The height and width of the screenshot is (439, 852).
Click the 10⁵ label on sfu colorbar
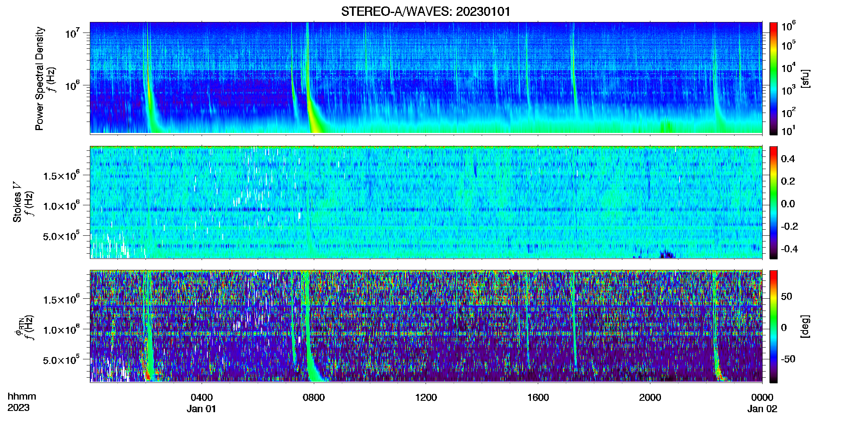[x=789, y=46]
